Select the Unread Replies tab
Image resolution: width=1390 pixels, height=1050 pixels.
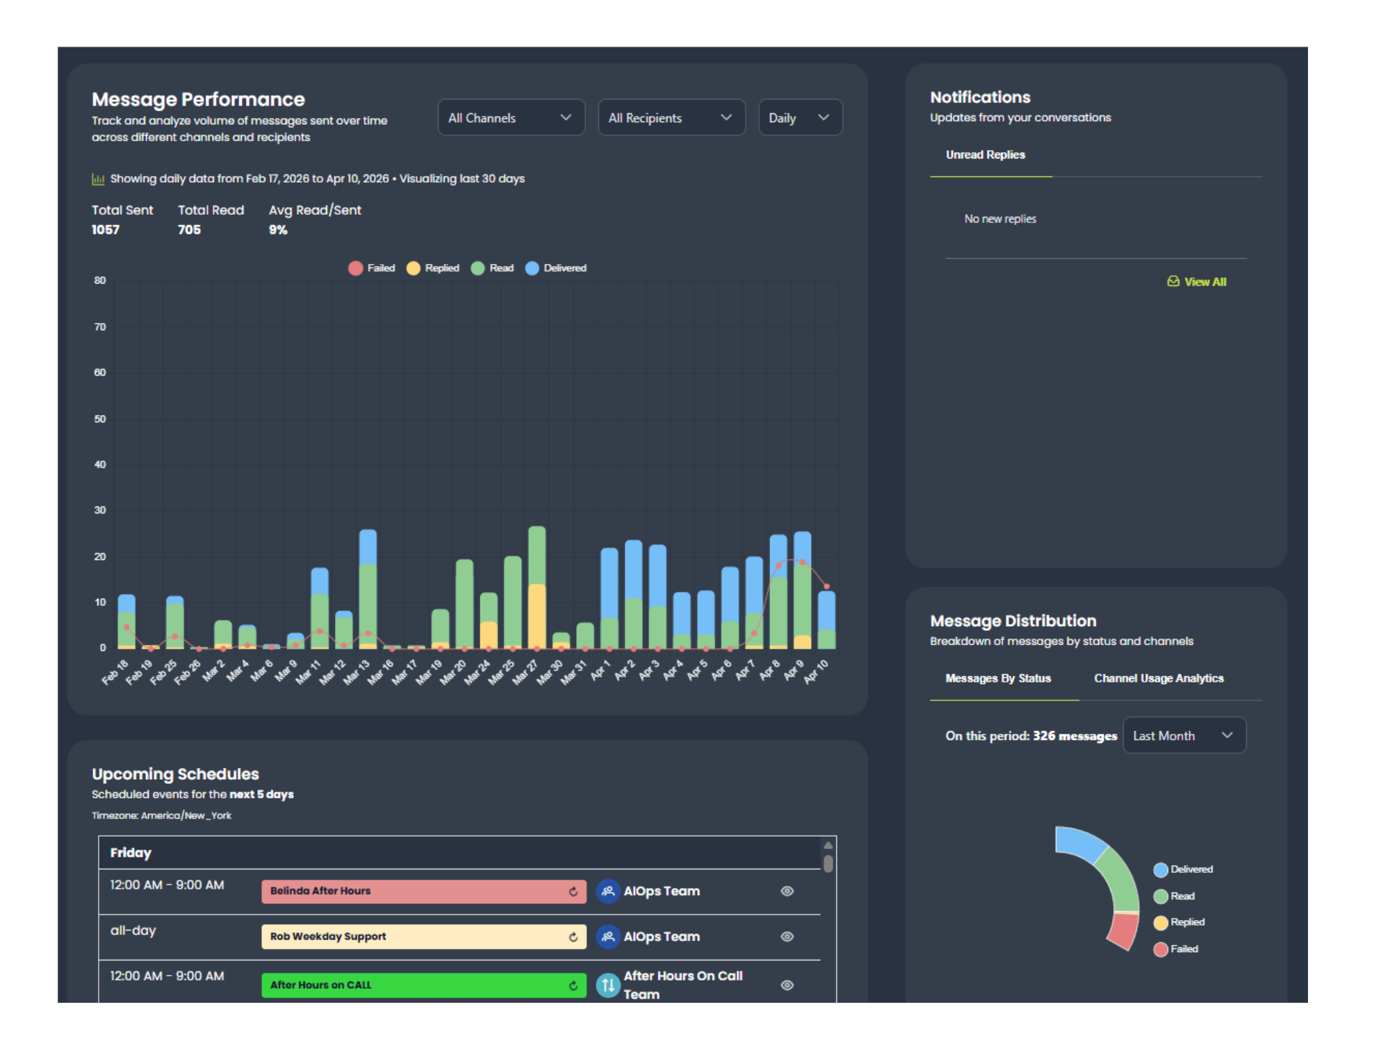[985, 155]
